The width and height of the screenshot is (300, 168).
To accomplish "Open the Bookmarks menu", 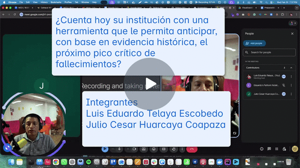I will click(56, 2).
